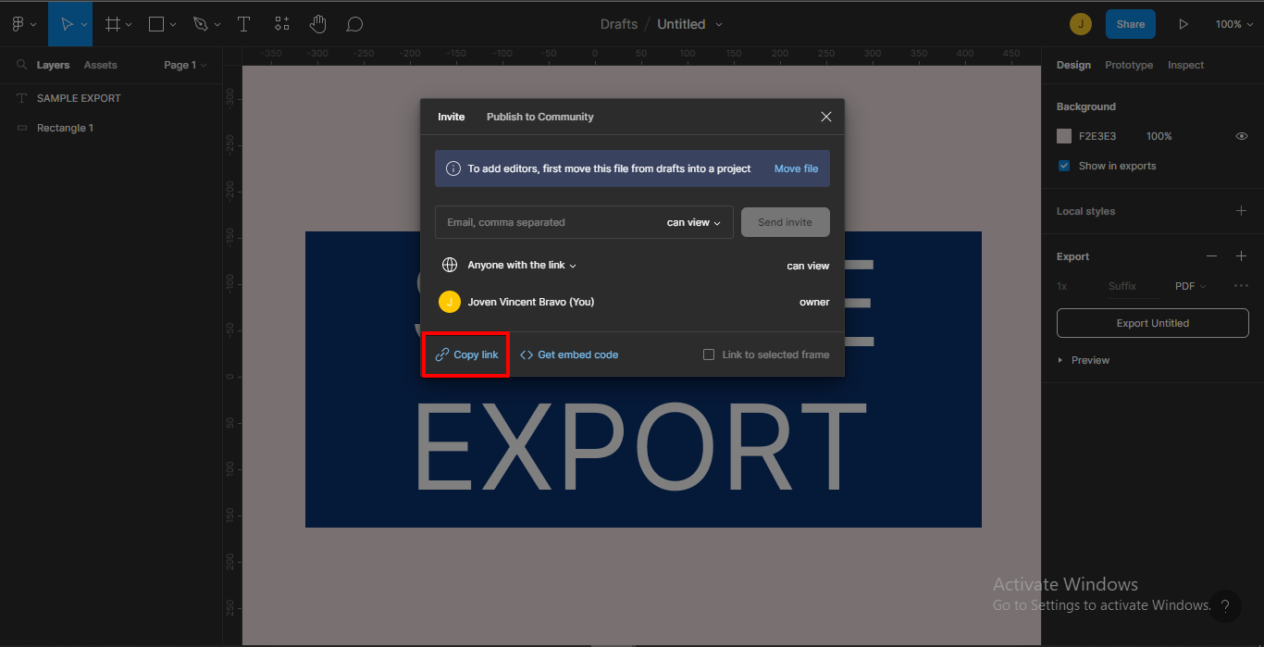Click the background color swatch F2E3E3
The image size is (1264, 647).
pos(1064,136)
